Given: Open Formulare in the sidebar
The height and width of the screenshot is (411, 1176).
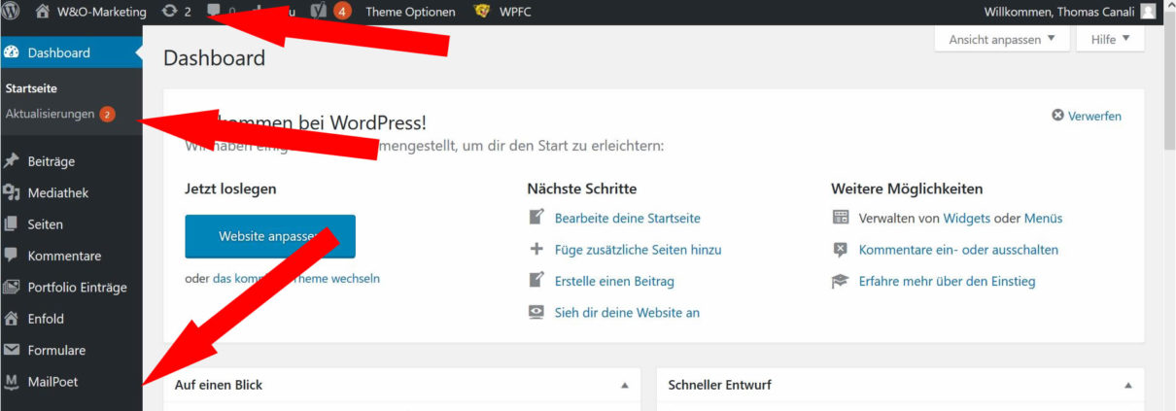Looking at the screenshot, I should coord(56,350).
